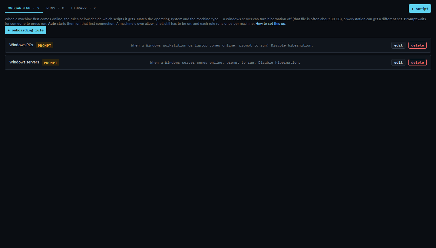Click the + script button

(x=420, y=8)
